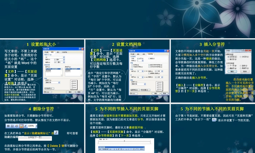Click columns icon in slide 4 toolbar
Image resolution: width=255 pixels, height=153 pixels.
pyautogui.click(x=12, y=126)
